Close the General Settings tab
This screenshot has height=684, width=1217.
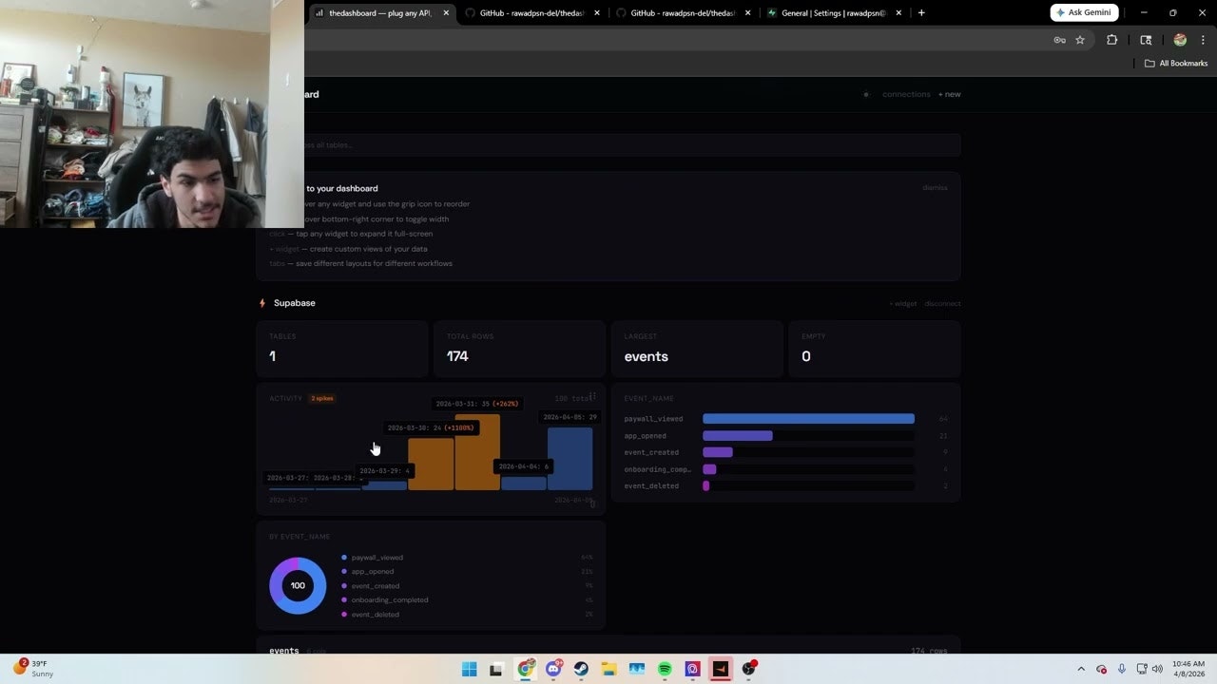[898, 13]
